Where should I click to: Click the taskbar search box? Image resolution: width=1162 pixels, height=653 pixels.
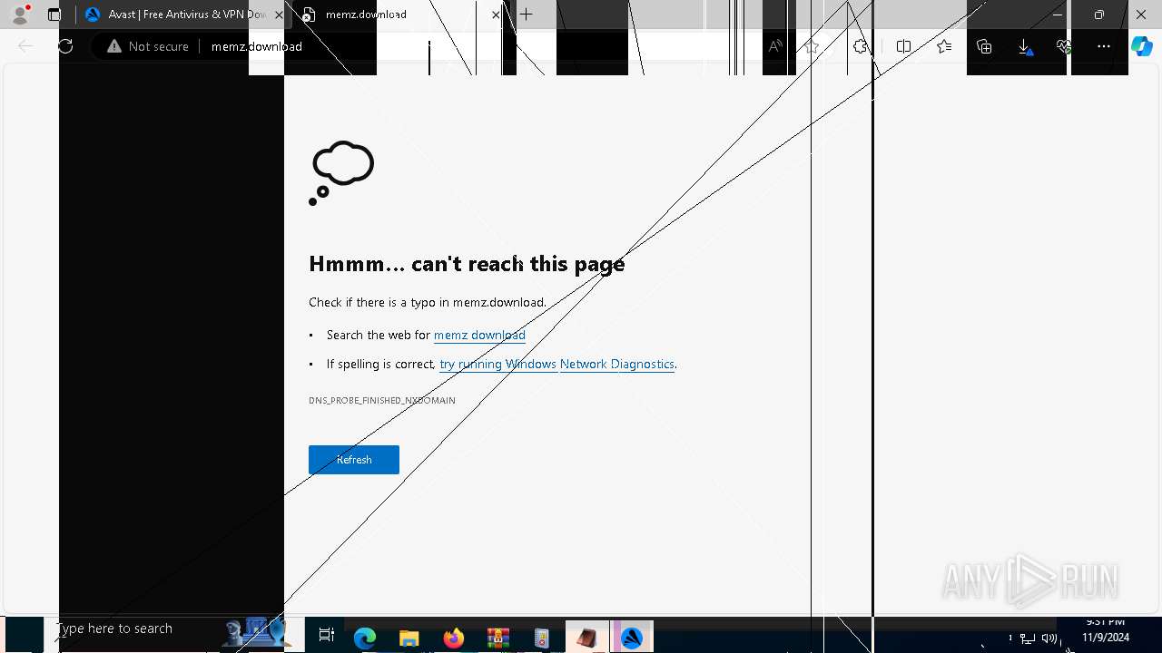point(172,629)
